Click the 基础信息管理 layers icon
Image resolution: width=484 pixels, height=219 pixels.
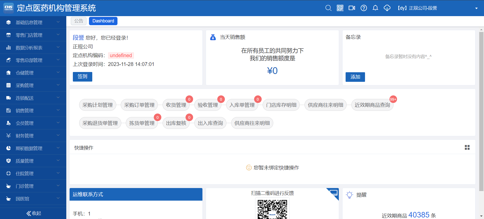[8, 22]
